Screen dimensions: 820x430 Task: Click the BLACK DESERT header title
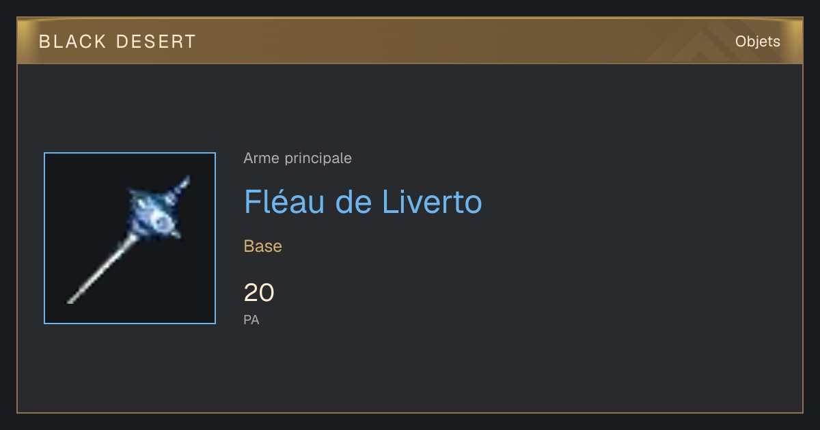point(118,42)
